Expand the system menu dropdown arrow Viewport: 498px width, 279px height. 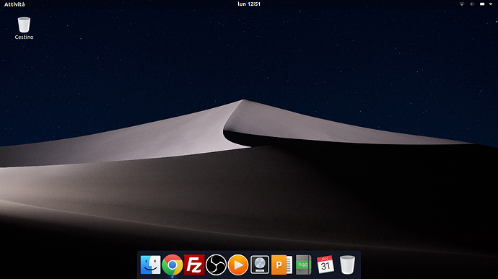click(x=491, y=4)
